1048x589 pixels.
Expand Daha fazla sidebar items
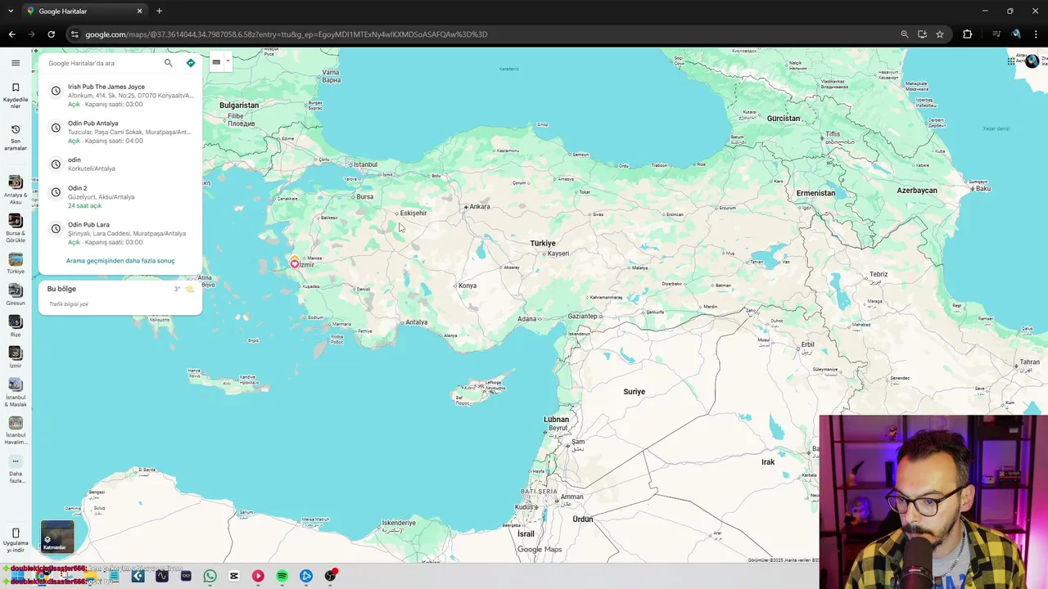coord(16,470)
